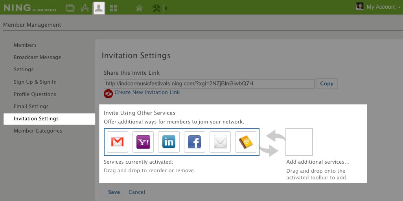Collapse the toolbar with the small arrow
This screenshot has height=201, width=403.
click(x=166, y=8)
